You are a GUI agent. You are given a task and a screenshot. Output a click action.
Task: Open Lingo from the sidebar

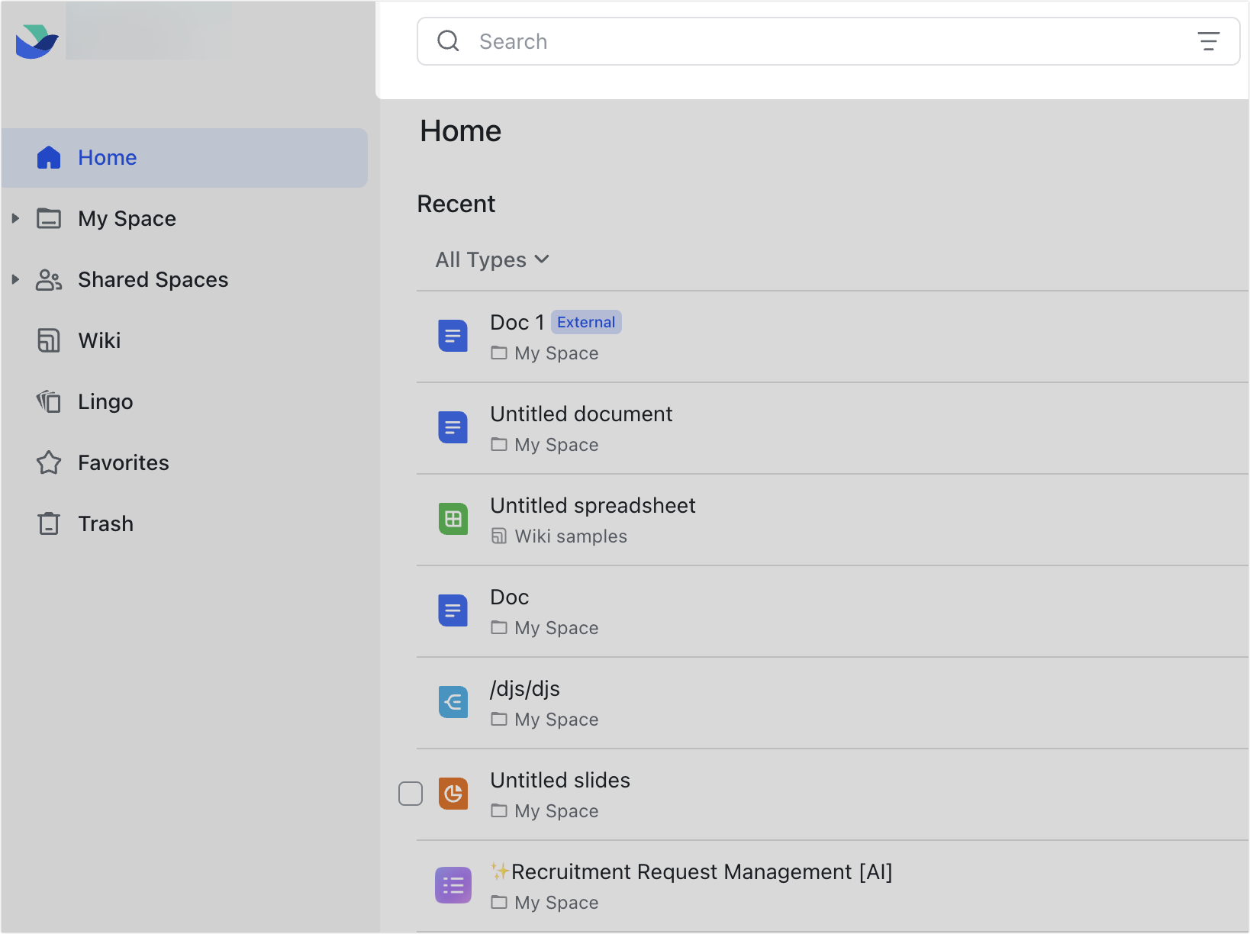pyautogui.click(x=105, y=401)
